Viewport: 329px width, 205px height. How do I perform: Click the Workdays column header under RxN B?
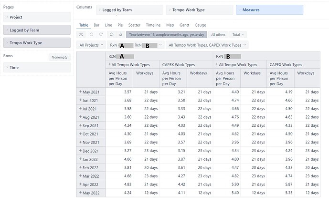[x=253, y=73]
